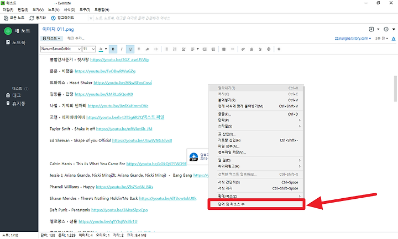Open the Heart Shaker youtu.be link
The image size is (398, 239).
point(123,83)
